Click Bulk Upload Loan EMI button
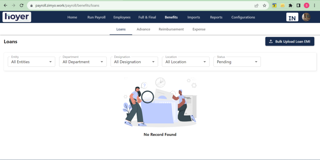Screen dimensions: 320x160 [x=290, y=41]
